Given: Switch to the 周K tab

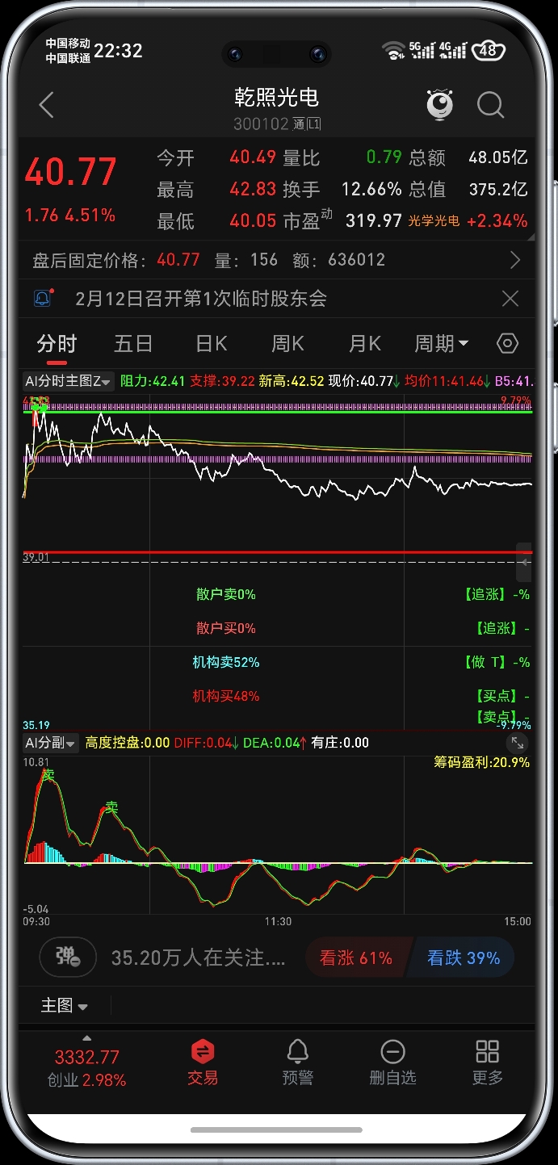Looking at the screenshot, I should tap(287, 344).
